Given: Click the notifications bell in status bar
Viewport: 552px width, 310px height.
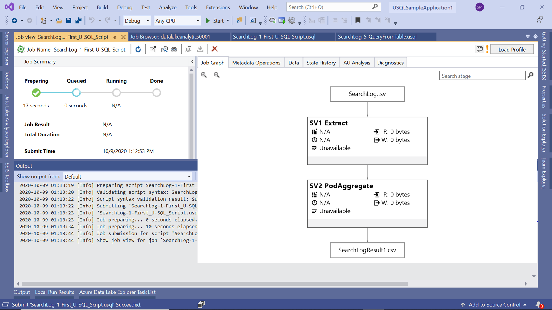Looking at the screenshot, I should (538, 304).
